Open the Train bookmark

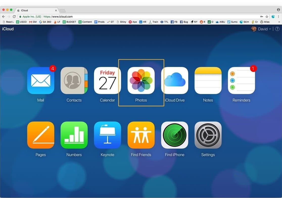(x=153, y=22)
